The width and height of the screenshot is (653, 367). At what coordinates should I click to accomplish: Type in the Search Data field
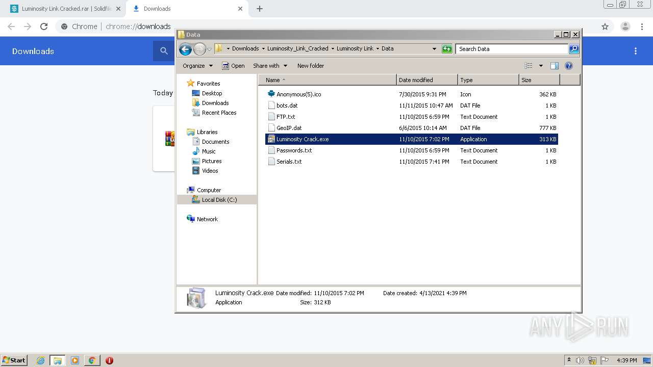point(512,49)
